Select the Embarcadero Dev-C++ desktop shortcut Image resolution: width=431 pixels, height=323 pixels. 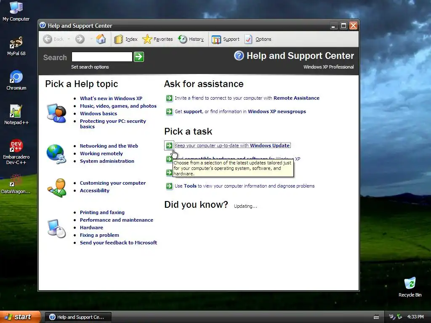pyautogui.click(x=16, y=152)
